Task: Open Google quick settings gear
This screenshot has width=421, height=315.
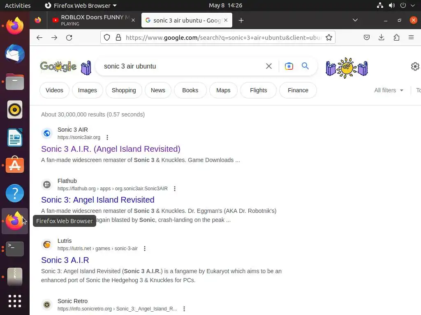Action: pyautogui.click(x=415, y=66)
